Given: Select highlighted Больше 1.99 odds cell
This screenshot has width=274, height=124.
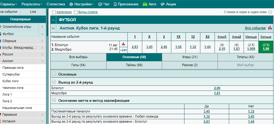Looking at the screenshot, I should click(266, 47).
